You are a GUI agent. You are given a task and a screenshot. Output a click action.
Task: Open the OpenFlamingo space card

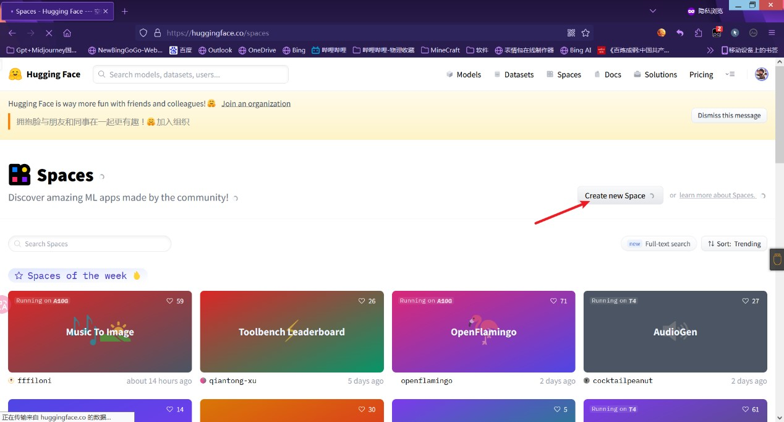[x=484, y=332]
